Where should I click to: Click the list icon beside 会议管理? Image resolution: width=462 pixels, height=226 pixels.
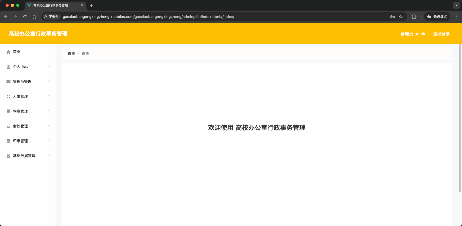point(8,126)
